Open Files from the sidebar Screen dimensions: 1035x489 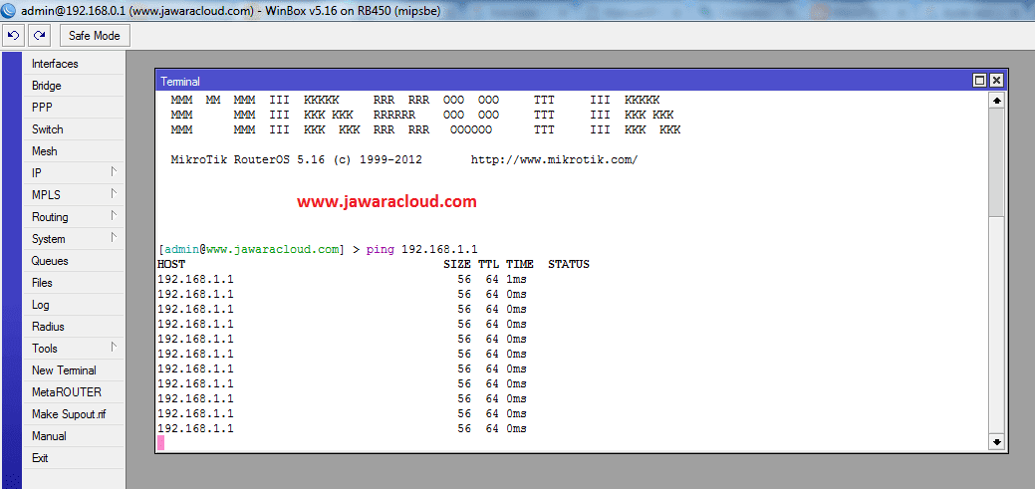pos(74,283)
